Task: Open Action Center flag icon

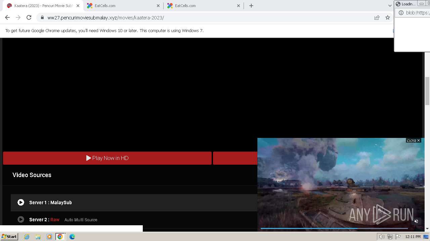Action: (398, 237)
